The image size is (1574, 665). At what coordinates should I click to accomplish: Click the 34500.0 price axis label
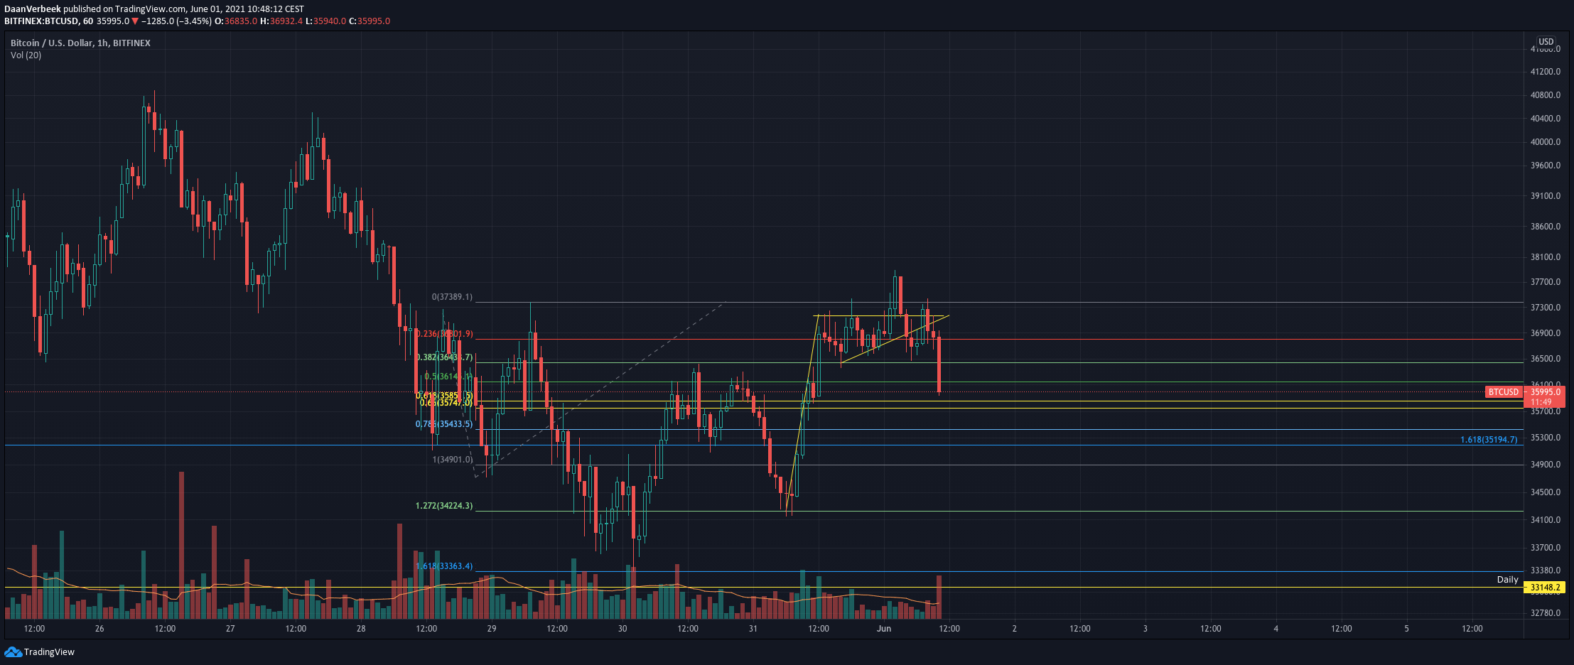1546,492
